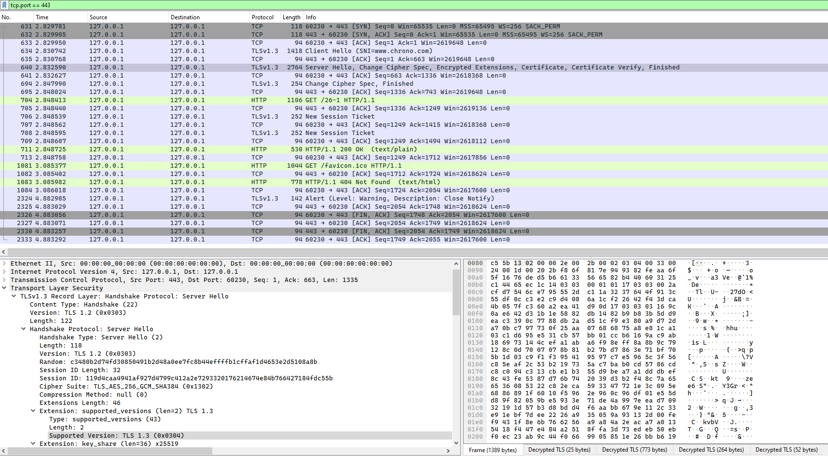Image resolution: width=828 pixels, height=456 pixels.
Task: Select packet 632 SYN, ACK row
Action: pyautogui.click(x=414, y=34)
